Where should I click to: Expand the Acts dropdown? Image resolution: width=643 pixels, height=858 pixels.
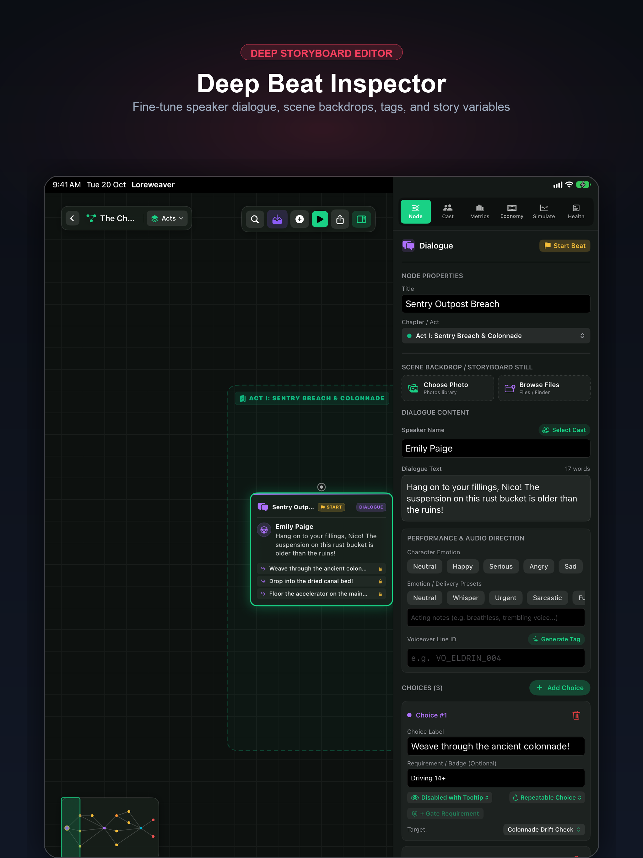167,218
